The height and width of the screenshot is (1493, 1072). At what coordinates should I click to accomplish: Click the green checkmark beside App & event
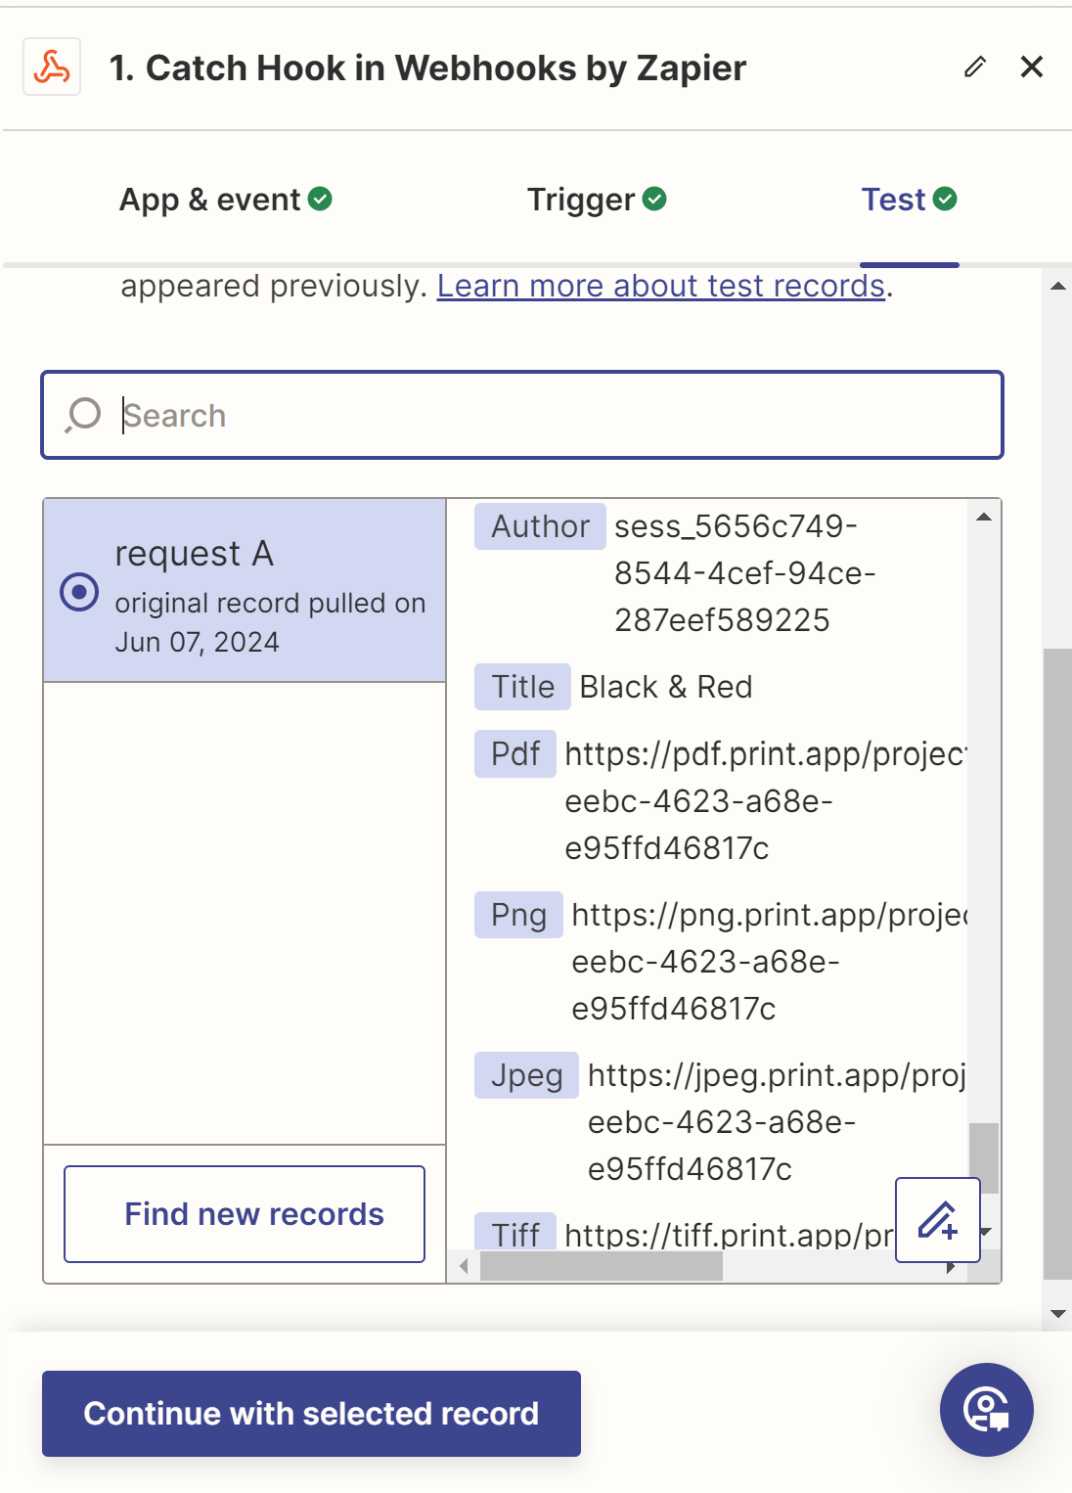coord(320,200)
